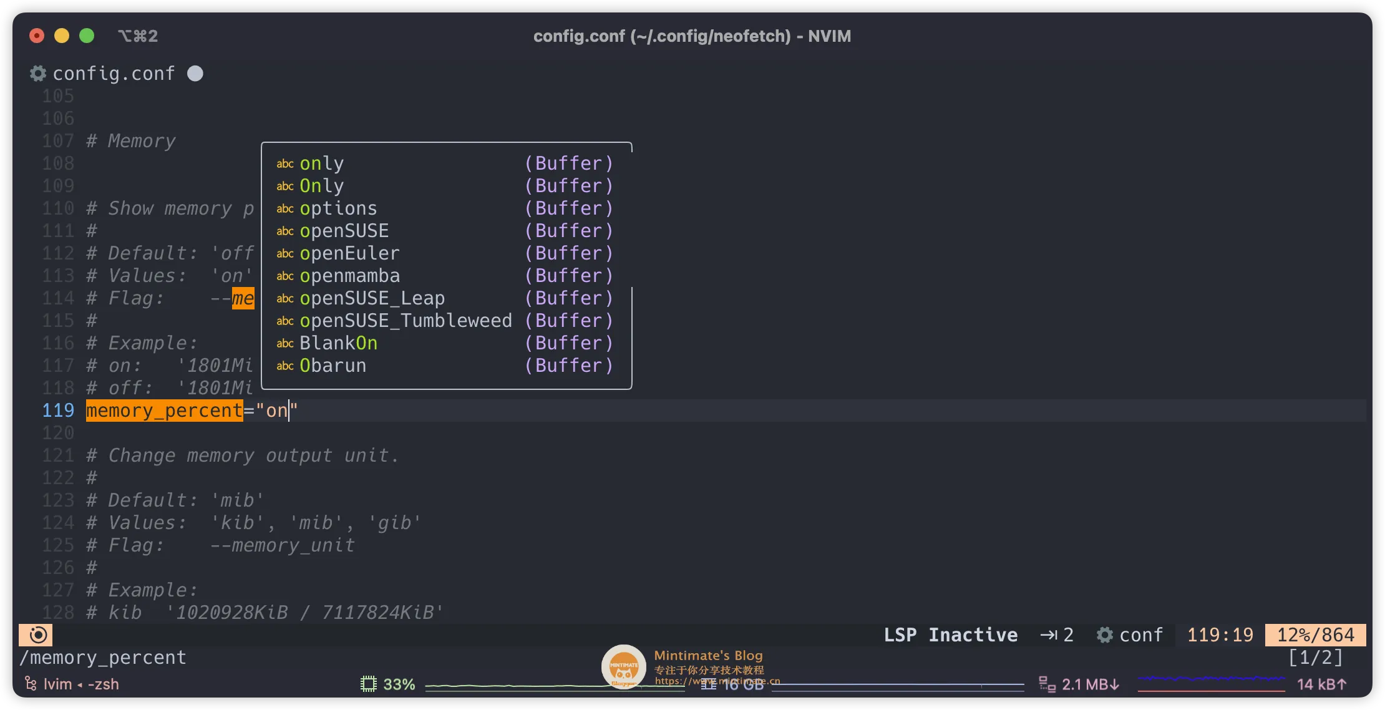Click 'LSP Inactive' in statusline
The image size is (1385, 710).
click(951, 635)
